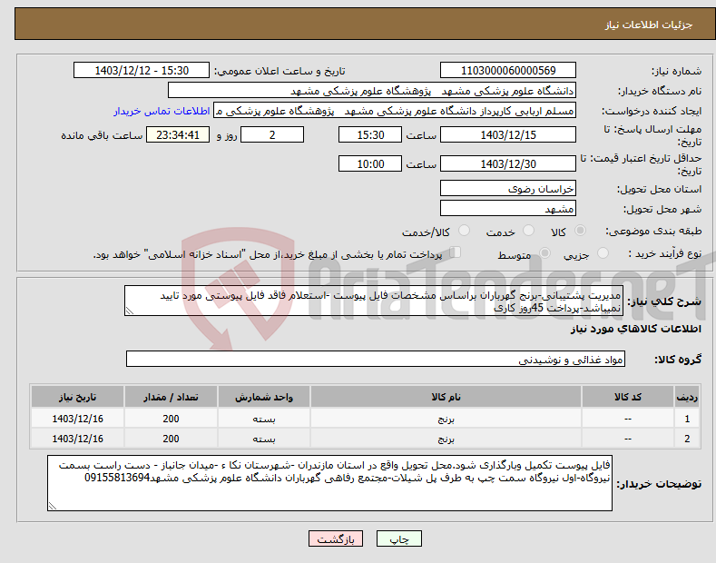The width and height of the screenshot is (716, 563).
Task: Click the تاریخ نیاز column header
Action: 77,397
